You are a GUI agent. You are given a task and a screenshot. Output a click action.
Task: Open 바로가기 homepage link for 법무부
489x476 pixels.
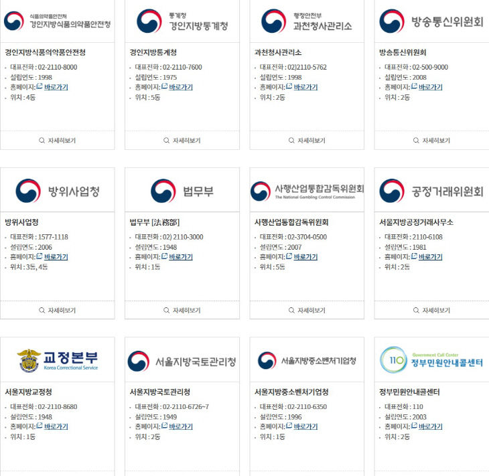[181, 257]
